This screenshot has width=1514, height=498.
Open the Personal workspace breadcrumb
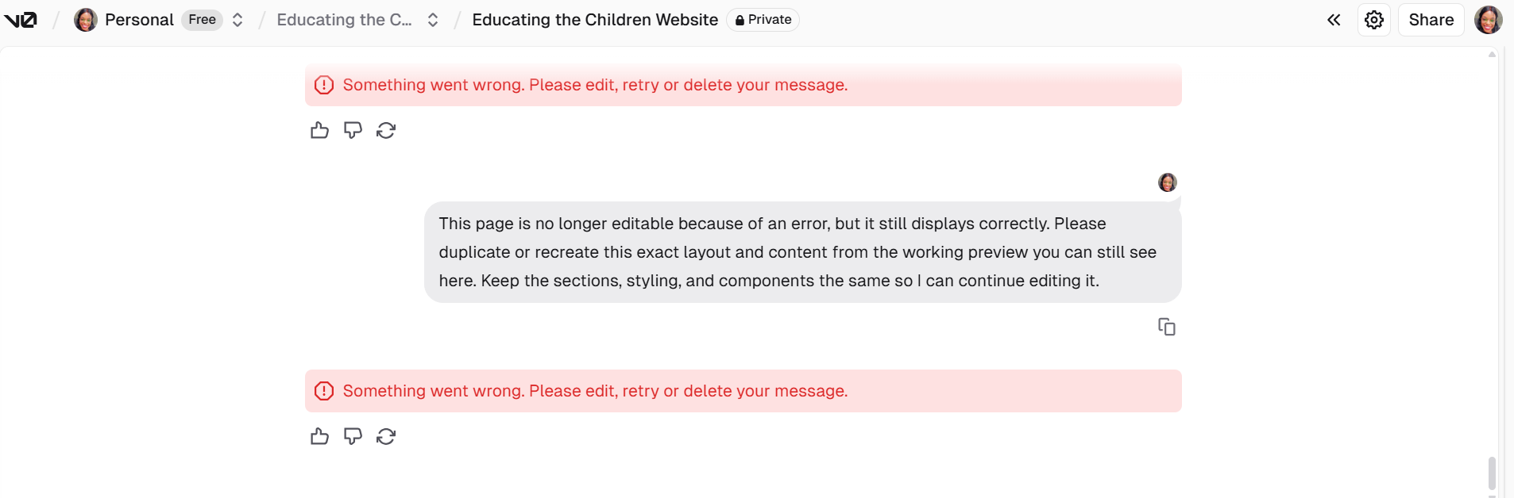pos(138,20)
